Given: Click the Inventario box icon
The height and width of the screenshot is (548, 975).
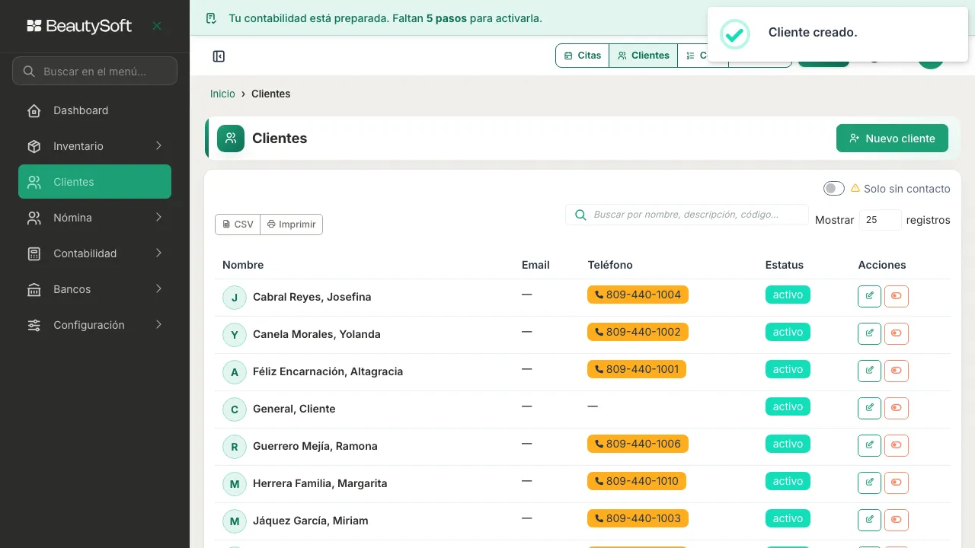Looking at the screenshot, I should (x=34, y=146).
